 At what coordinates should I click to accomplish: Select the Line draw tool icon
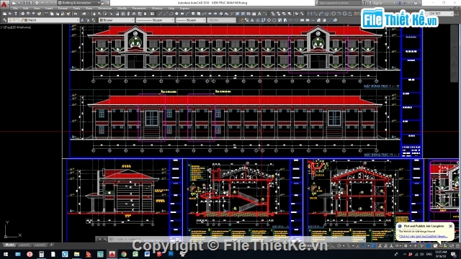(x=160, y=14)
